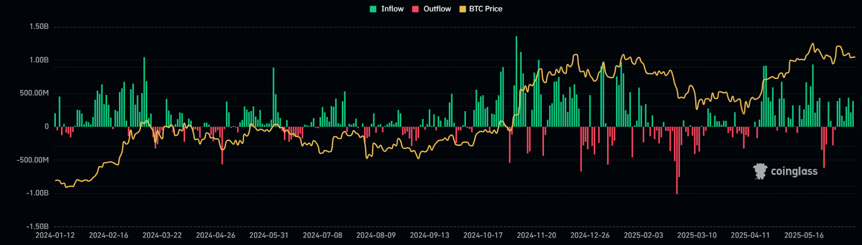Click the -1.00B y-axis label

coord(38,193)
